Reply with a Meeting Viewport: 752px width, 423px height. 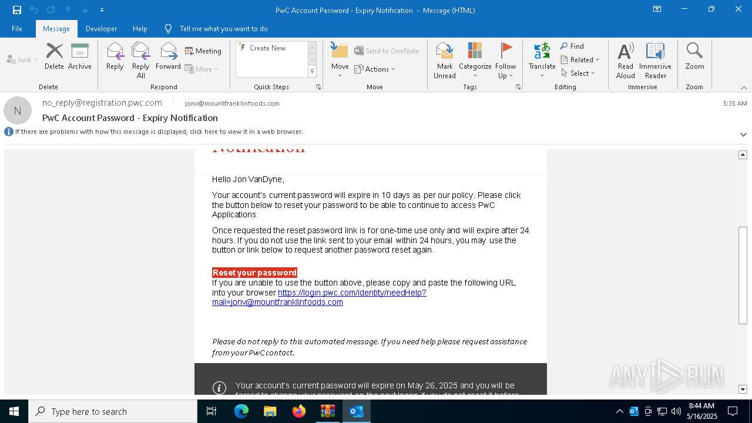(203, 51)
